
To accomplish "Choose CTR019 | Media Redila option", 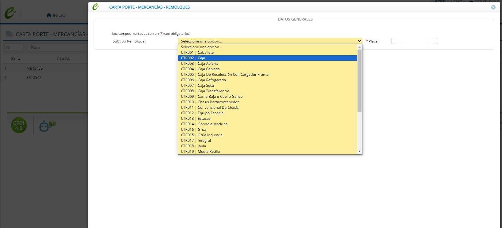I will pos(268,152).
